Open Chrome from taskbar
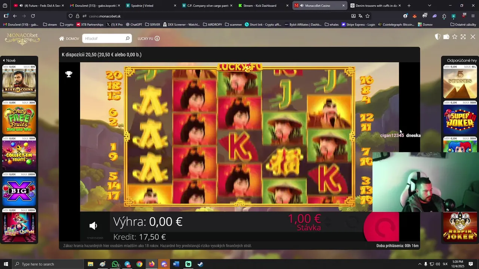This screenshot has height=269, width=479. [x=139, y=264]
